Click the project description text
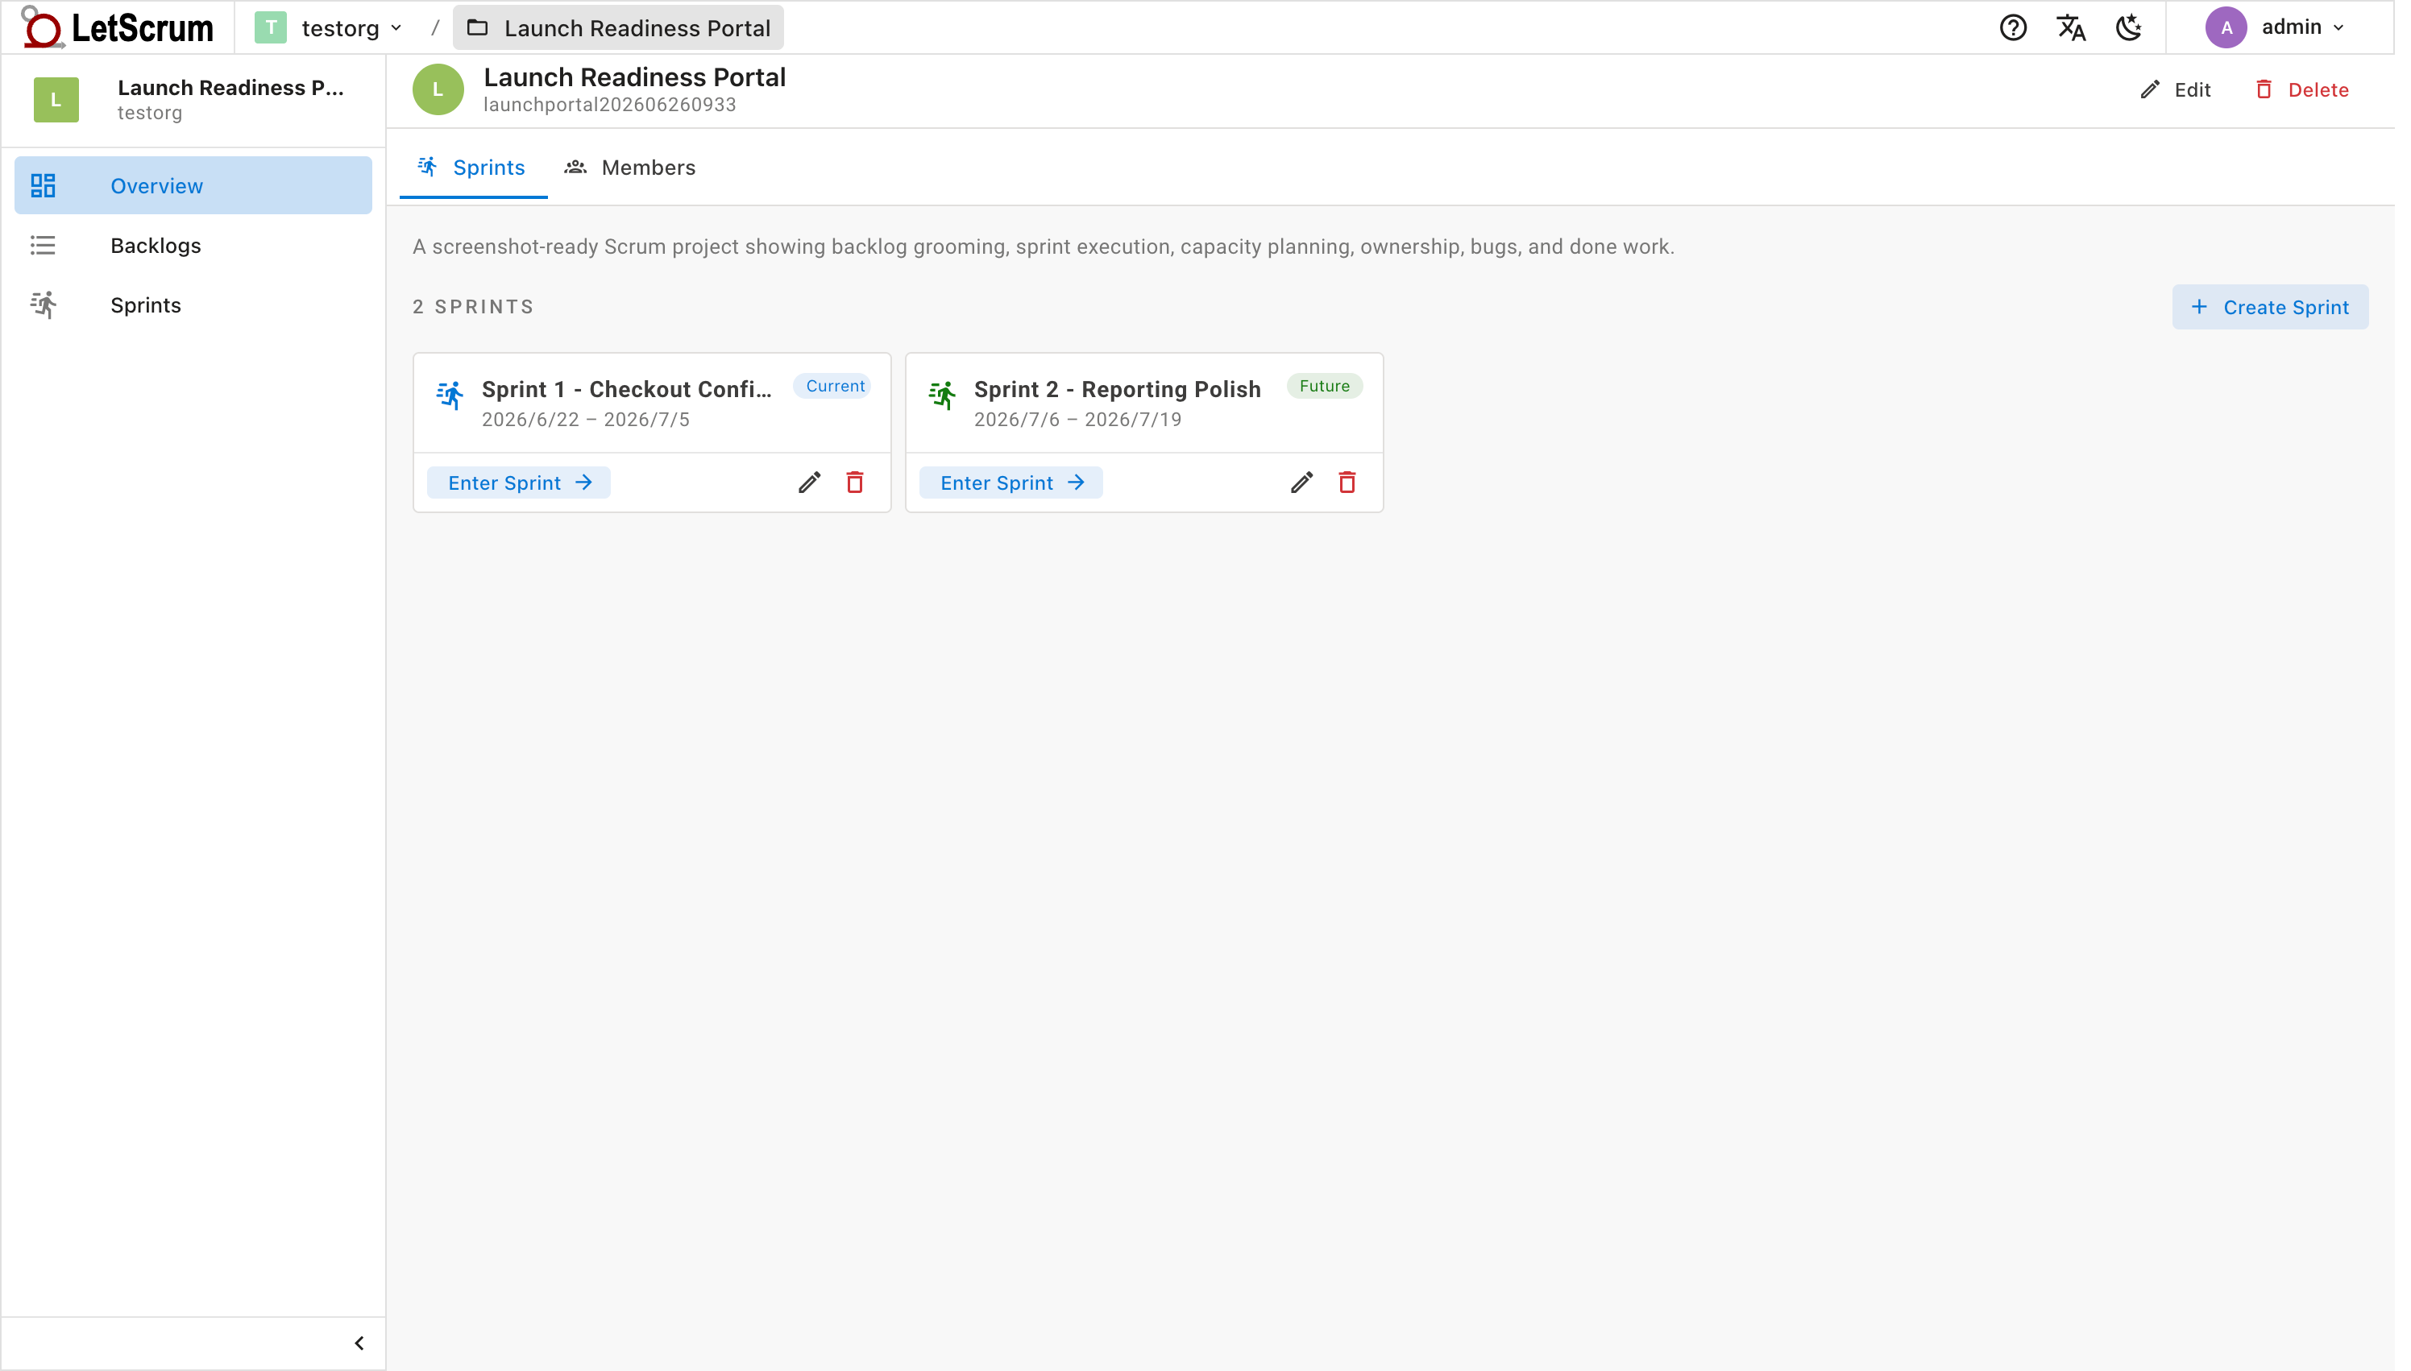The width and height of the screenshot is (2411, 1371). point(1044,246)
